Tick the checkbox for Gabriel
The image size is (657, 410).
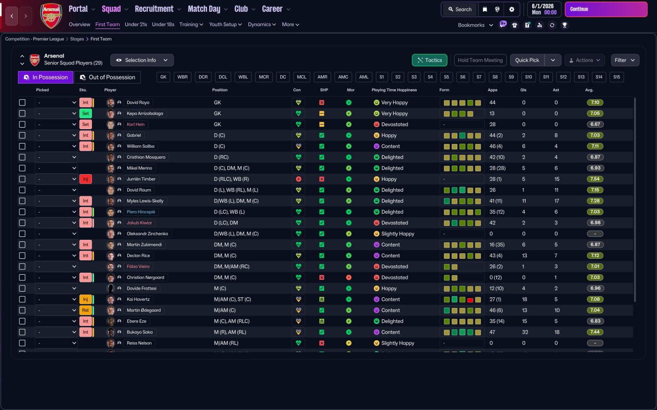coord(22,135)
